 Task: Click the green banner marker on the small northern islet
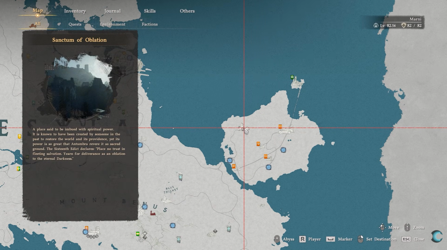[x=292, y=77]
